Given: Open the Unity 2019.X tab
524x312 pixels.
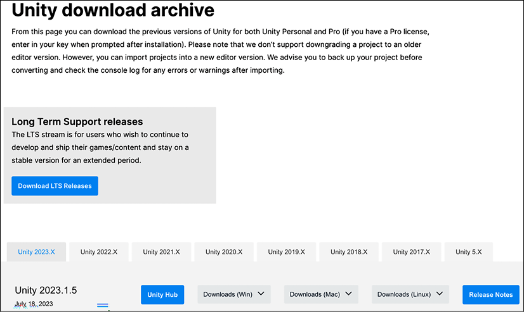Looking at the screenshot, I should coord(286,252).
